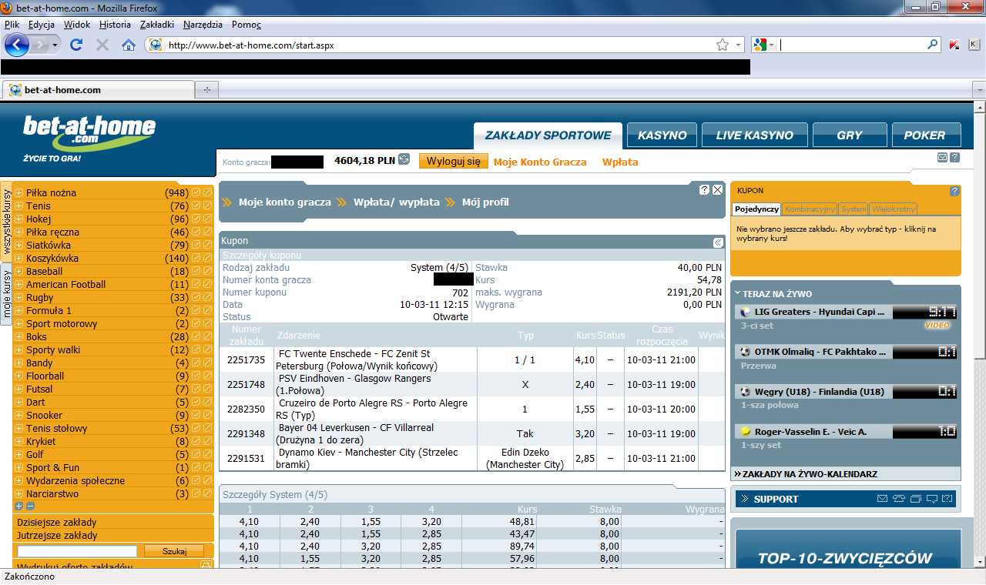The image size is (986, 585).
Task: Close the Moje konto gracza panel
Action: 717,189
